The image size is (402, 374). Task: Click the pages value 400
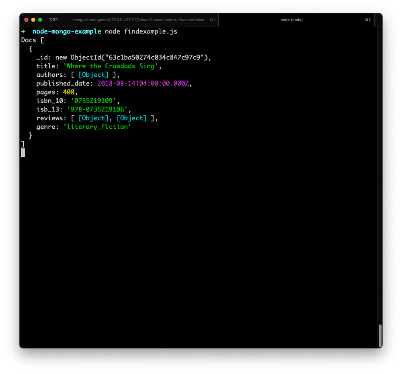(68, 92)
